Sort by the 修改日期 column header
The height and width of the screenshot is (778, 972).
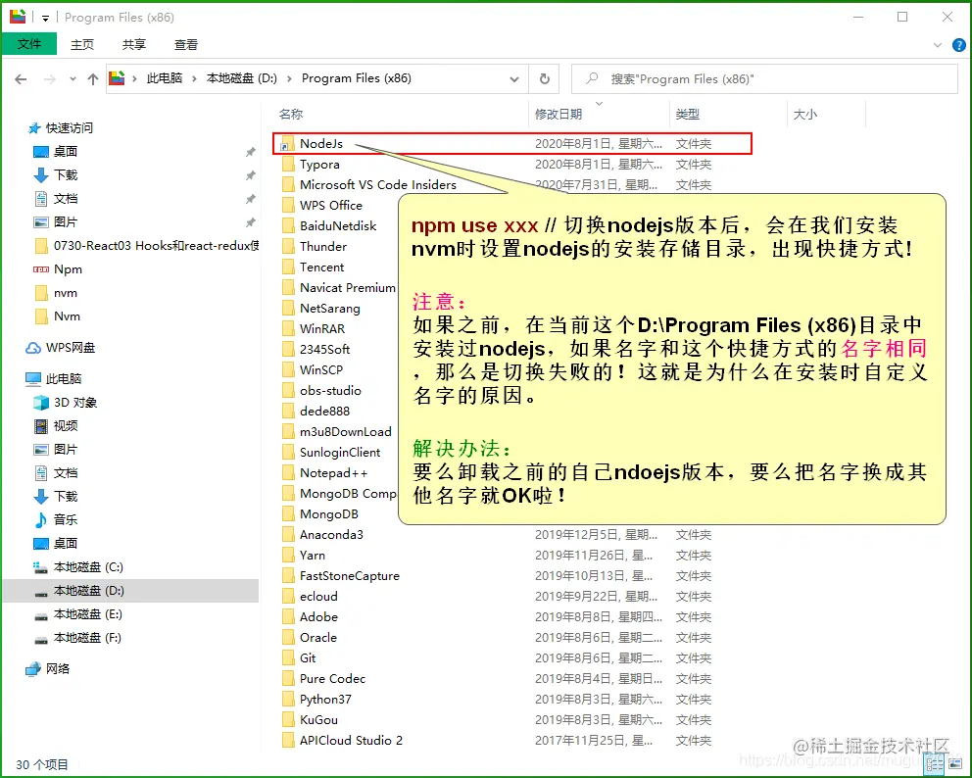(x=559, y=114)
